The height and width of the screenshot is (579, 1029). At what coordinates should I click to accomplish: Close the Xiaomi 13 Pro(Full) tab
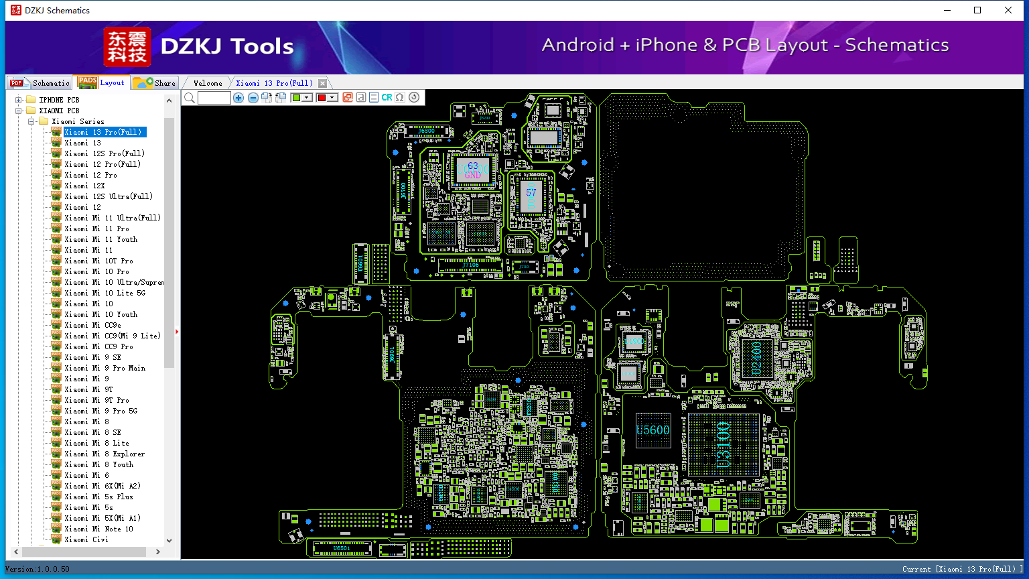[x=323, y=83]
